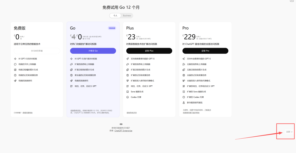This screenshot has width=296, height=153.
Task: Click projects icon beside Plus 项目、任务、自定义 GPT
Action: pyautogui.click(x=128, y=86)
